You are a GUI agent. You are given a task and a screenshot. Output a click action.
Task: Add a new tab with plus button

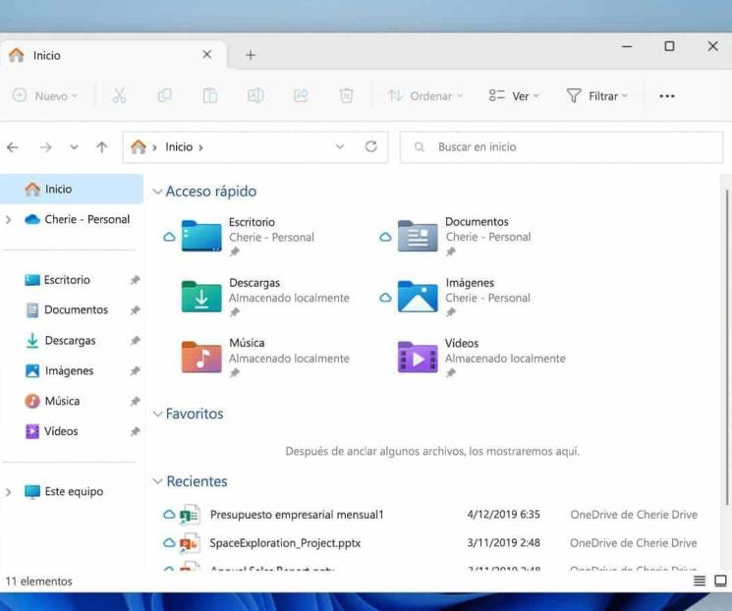pos(251,55)
